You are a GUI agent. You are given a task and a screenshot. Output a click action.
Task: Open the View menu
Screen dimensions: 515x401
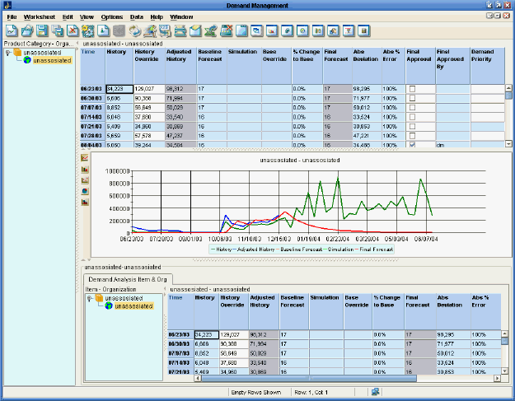tap(87, 16)
